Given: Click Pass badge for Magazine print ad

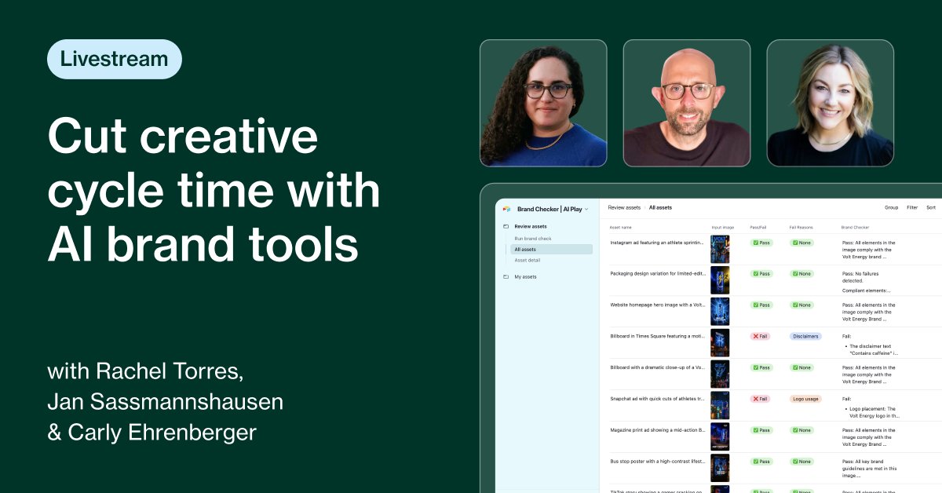Looking at the screenshot, I should click(x=761, y=430).
